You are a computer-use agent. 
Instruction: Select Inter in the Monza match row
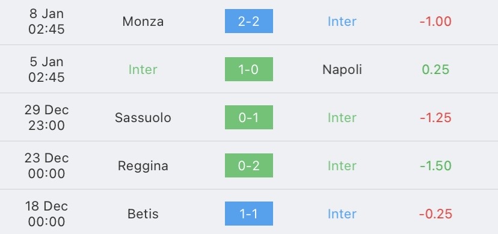(x=342, y=21)
